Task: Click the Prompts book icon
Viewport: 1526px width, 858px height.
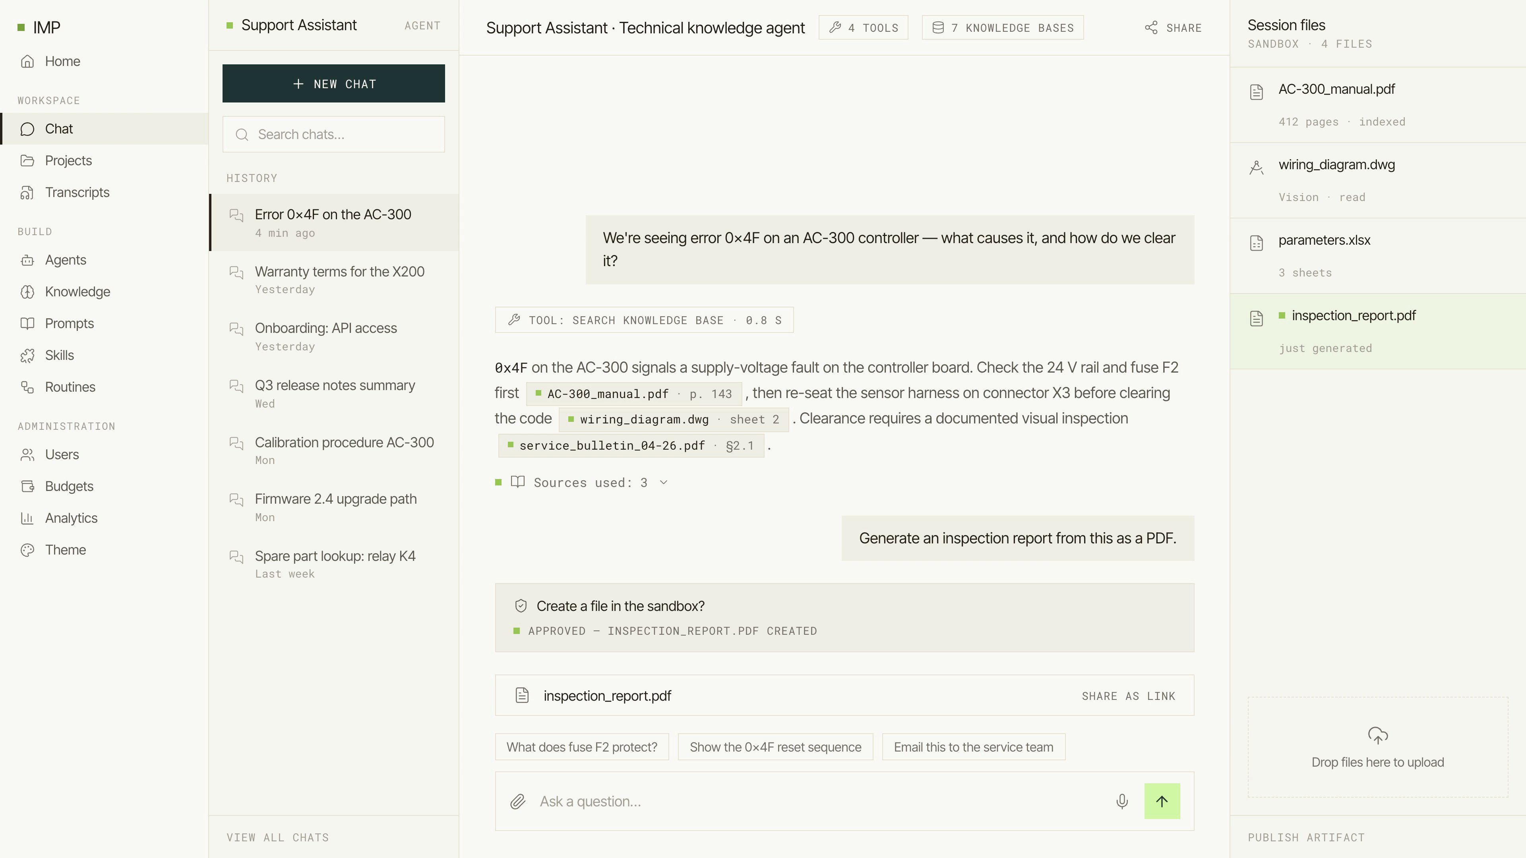Action: pos(27,323)
